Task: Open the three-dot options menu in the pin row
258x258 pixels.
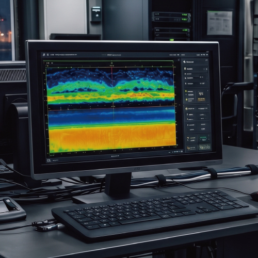Action: (x=207, y=69)
